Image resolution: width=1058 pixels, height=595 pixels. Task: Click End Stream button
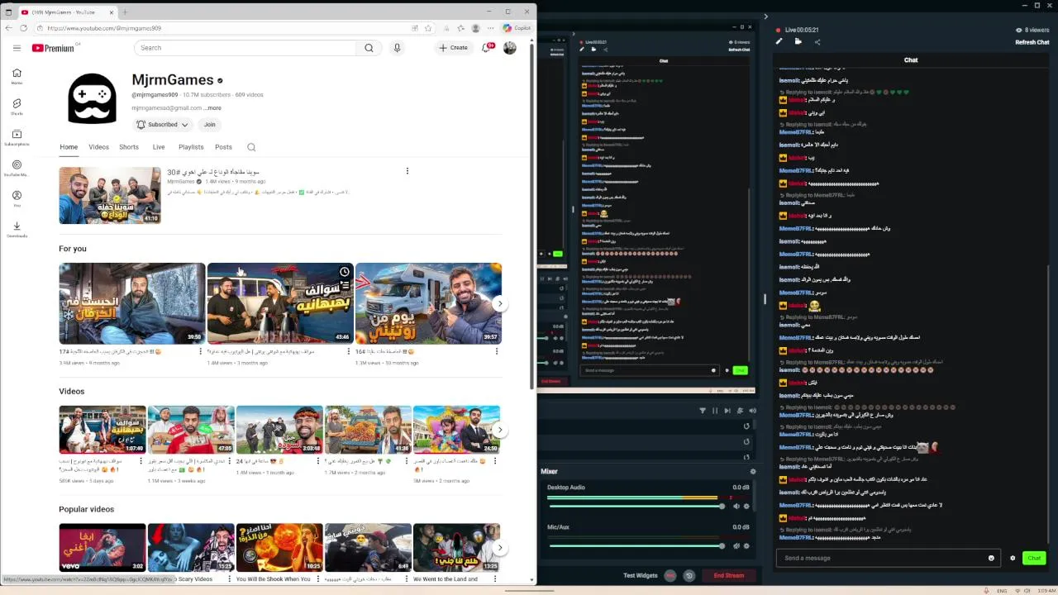(729, 575)
